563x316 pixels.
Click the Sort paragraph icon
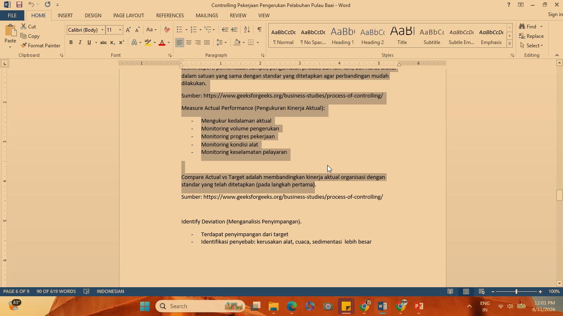(x=247, y=30)
